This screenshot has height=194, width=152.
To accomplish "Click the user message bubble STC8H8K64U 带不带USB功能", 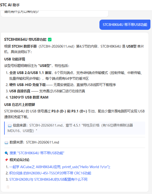I will (125, 25).
